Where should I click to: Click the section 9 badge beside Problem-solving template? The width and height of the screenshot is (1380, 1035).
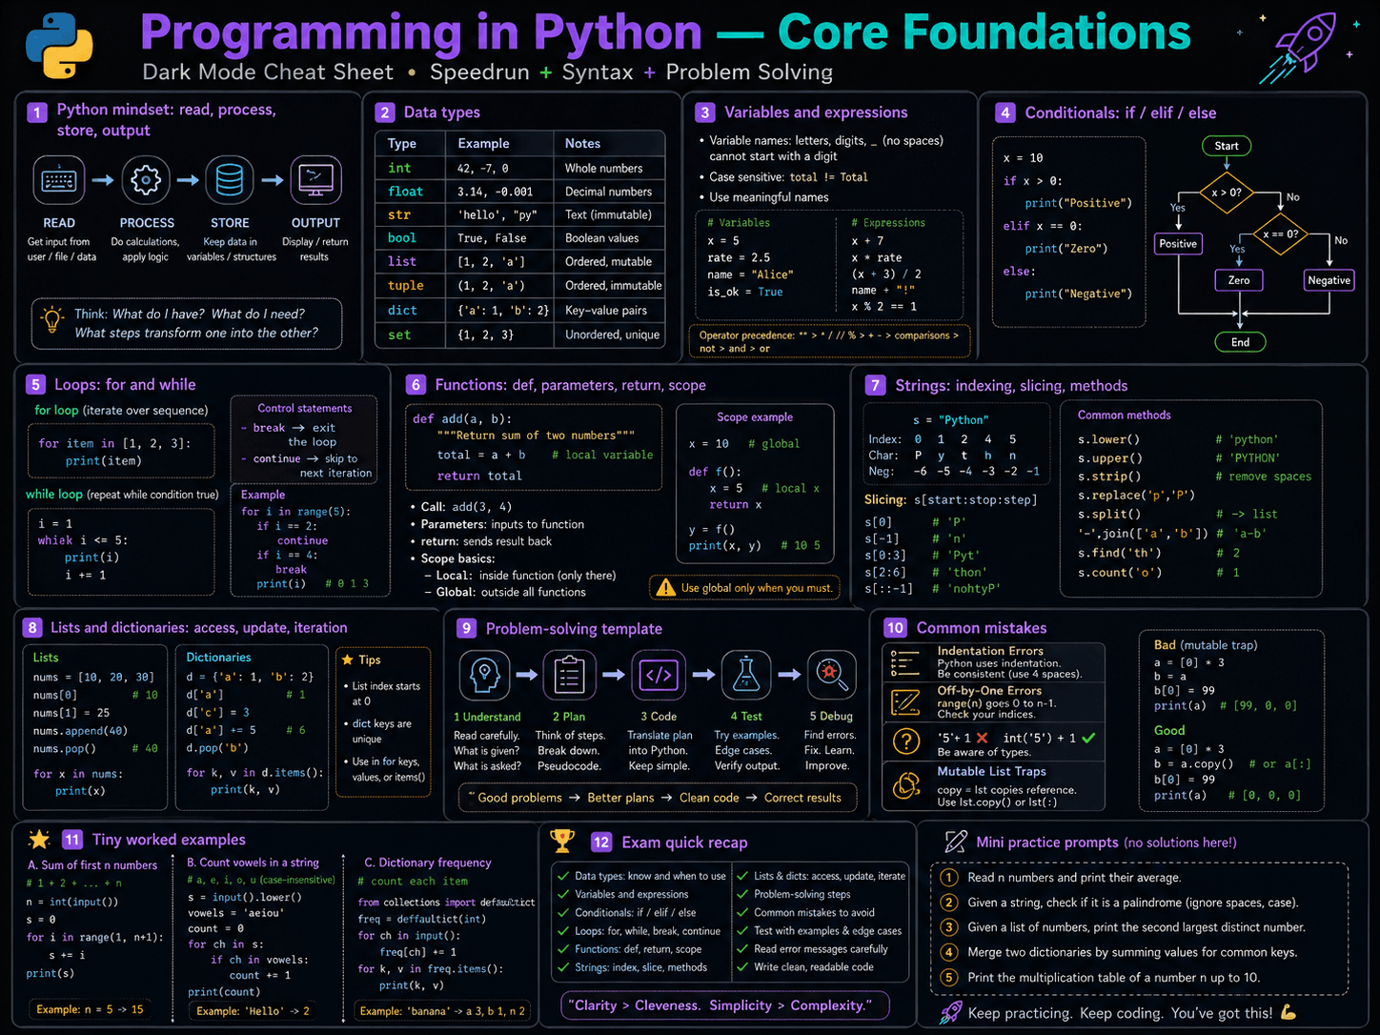[x=466, y=628]
